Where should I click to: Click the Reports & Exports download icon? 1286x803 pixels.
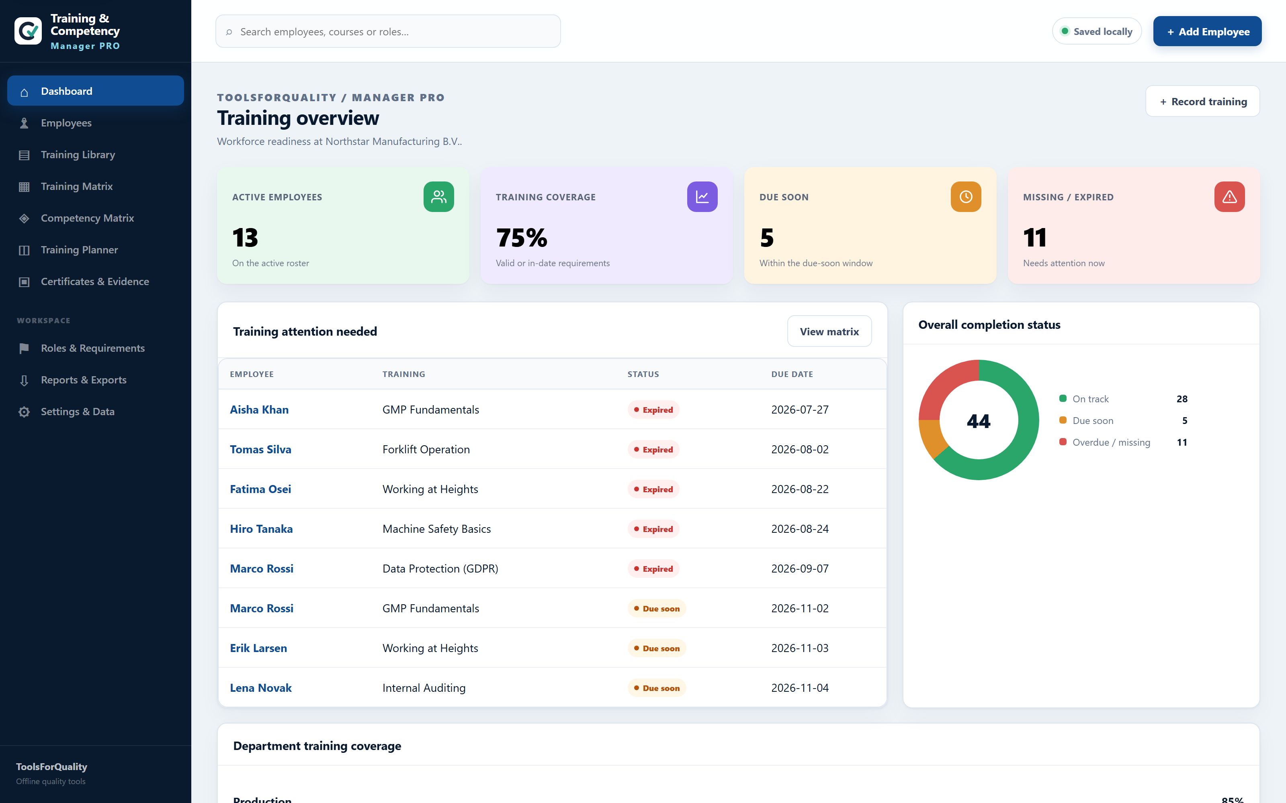tap(24, 380)
